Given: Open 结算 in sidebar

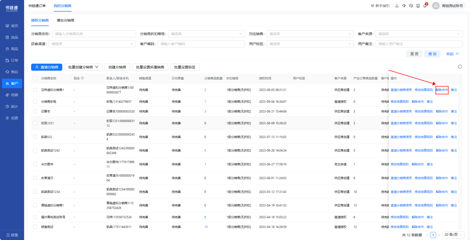Looking at the screenshot, I should [12, 95].
